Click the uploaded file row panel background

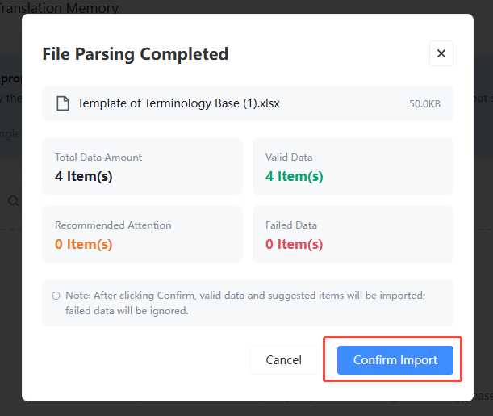(248, 103)
